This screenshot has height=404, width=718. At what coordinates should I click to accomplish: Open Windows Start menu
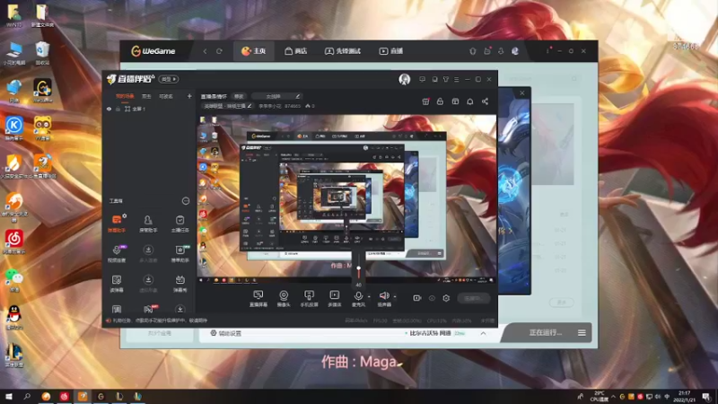pos(9,397)
